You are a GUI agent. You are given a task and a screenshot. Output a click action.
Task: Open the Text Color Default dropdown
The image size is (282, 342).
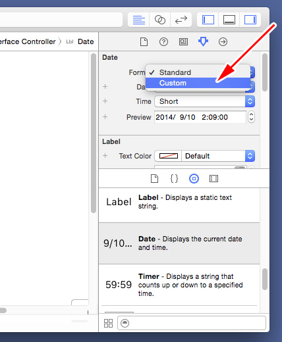(218, 156)
